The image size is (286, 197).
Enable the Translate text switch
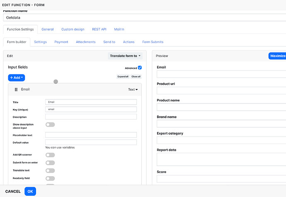click(x=50, y=171)
